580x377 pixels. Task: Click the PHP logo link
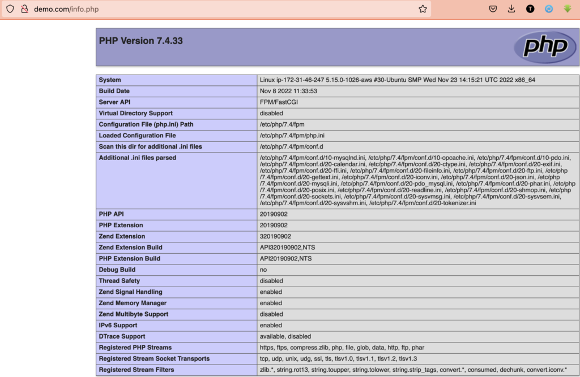tap(544, 47)
